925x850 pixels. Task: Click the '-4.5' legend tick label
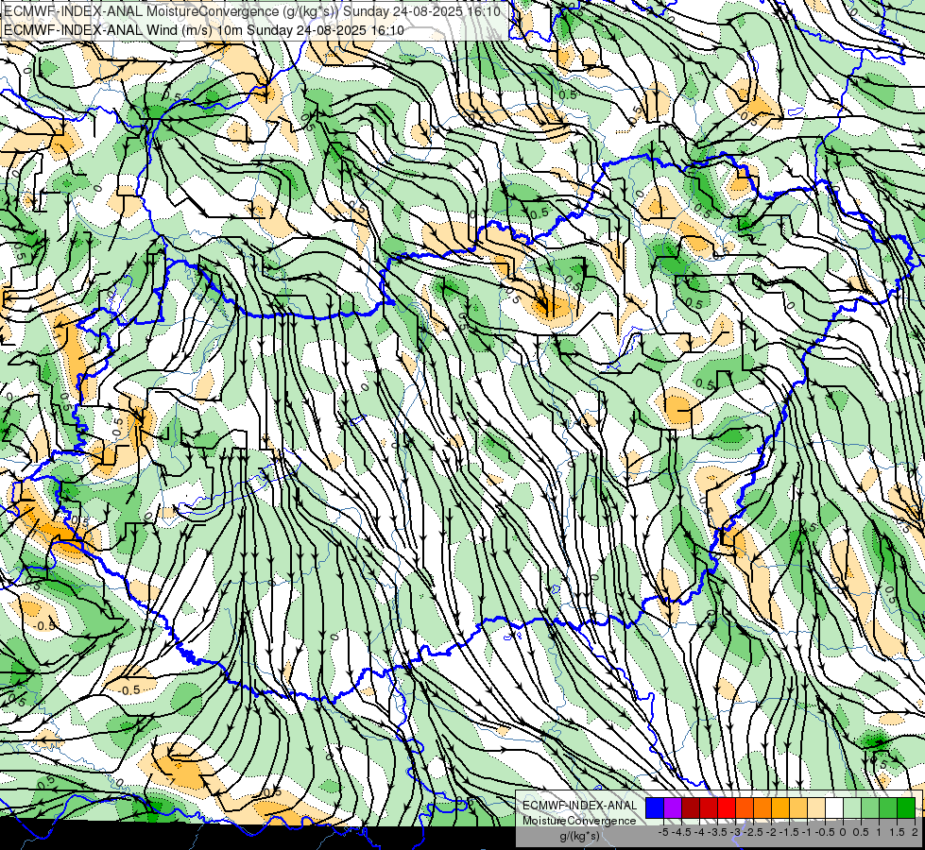tap(682, 832)
